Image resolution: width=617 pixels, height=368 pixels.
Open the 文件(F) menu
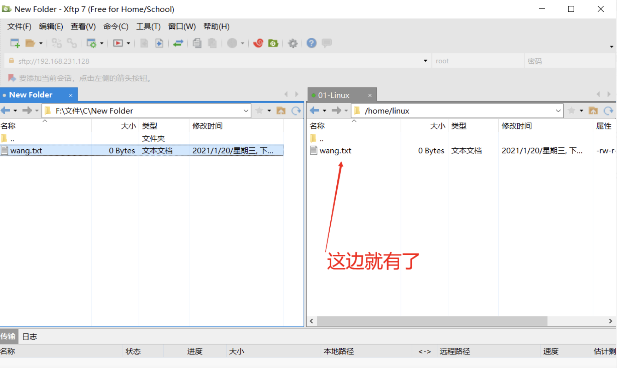(x=19, y=26)
